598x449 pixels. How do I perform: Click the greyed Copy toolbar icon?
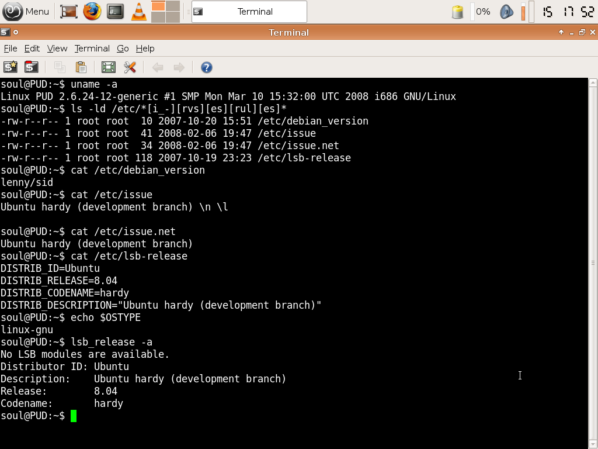(60, 67)
